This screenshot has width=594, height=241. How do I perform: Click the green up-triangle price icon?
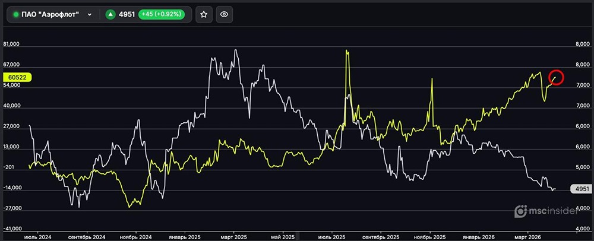(x=110, y=14)
